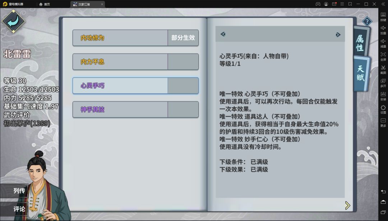Open the emulator user account icon
Viewport: 388px width, 221px height.
click(x=326, y=4)
